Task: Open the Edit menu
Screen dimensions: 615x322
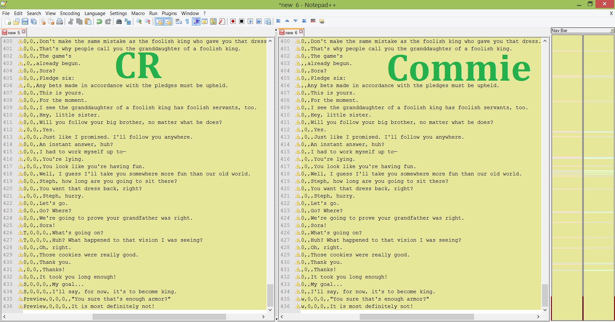Action: 18,13
